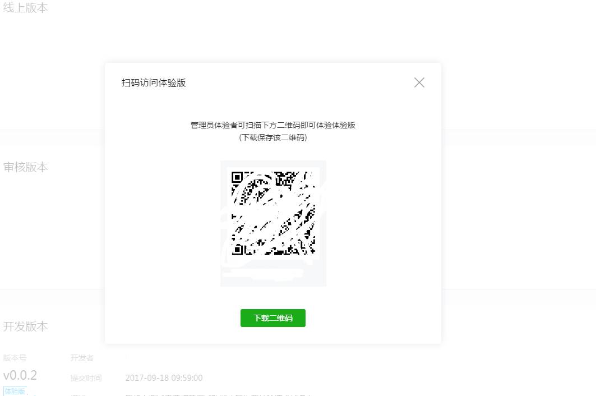Click the 开发者 field label
The width and height of the screenshot is (596, 396).
pyautogui.click(x=82, y=358)
